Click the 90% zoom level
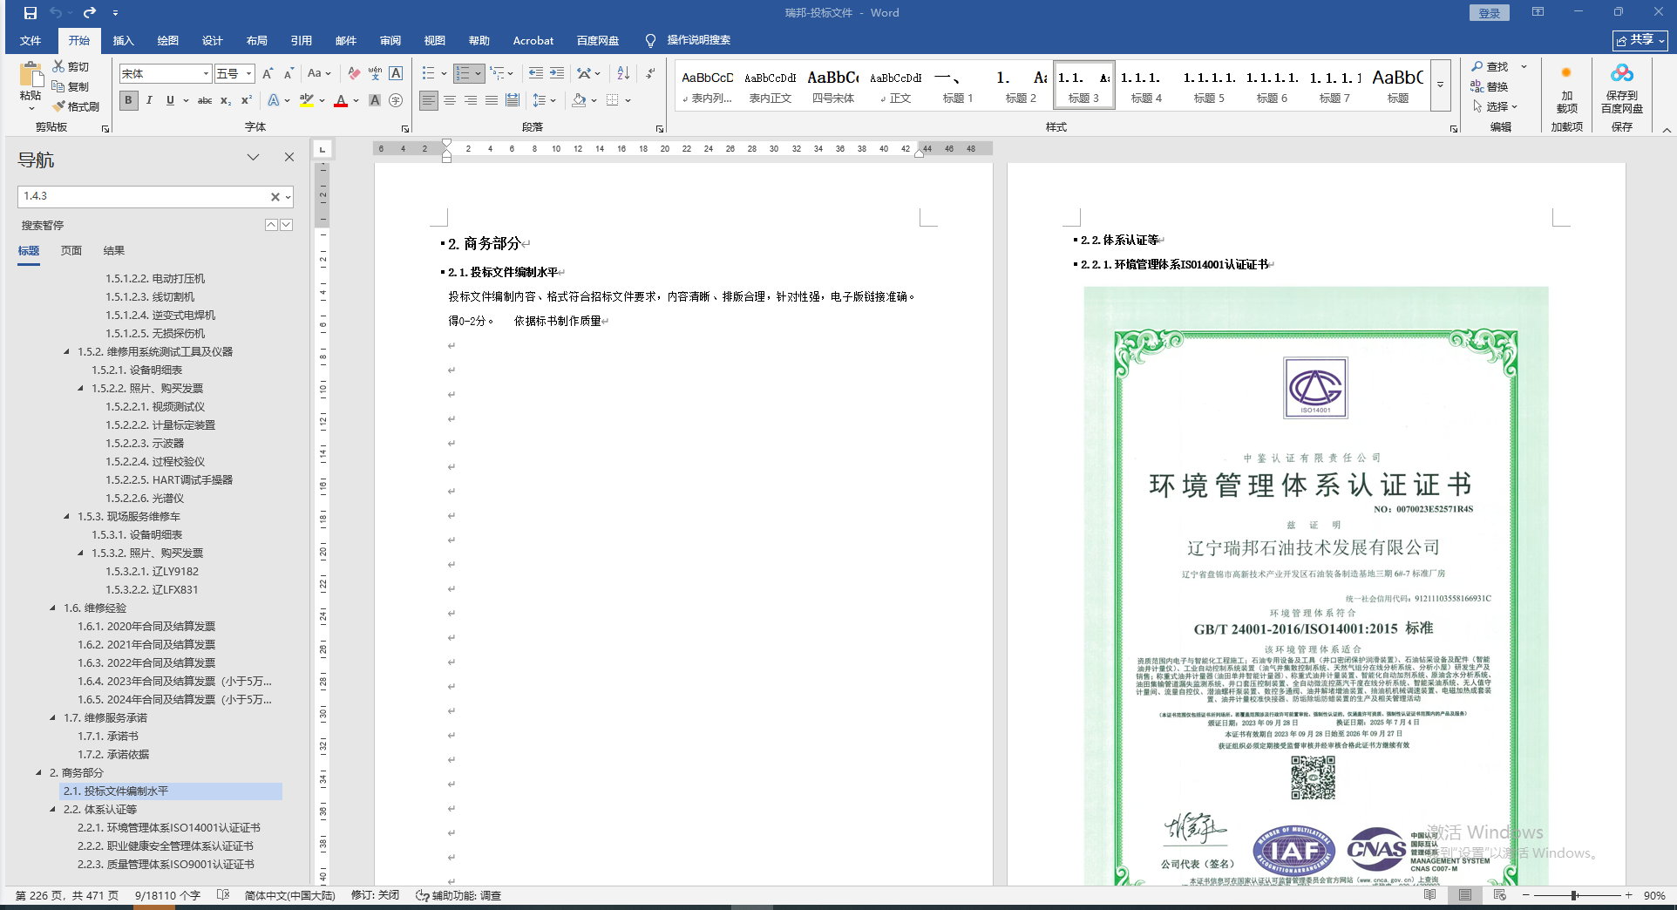This screenshot has height=910, width=1677. [1654, 895]
